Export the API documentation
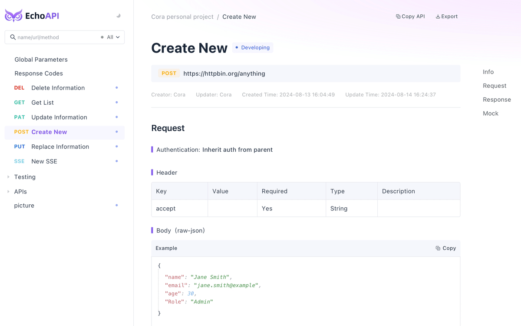The image size is (521, 326). click(447, 17)
